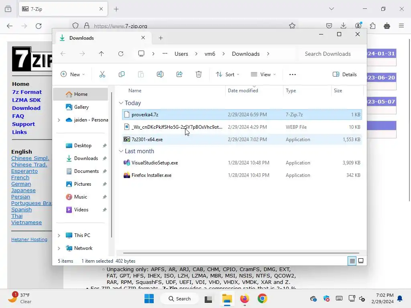Open Documents in the Explorer sidebar

[80, 171]
